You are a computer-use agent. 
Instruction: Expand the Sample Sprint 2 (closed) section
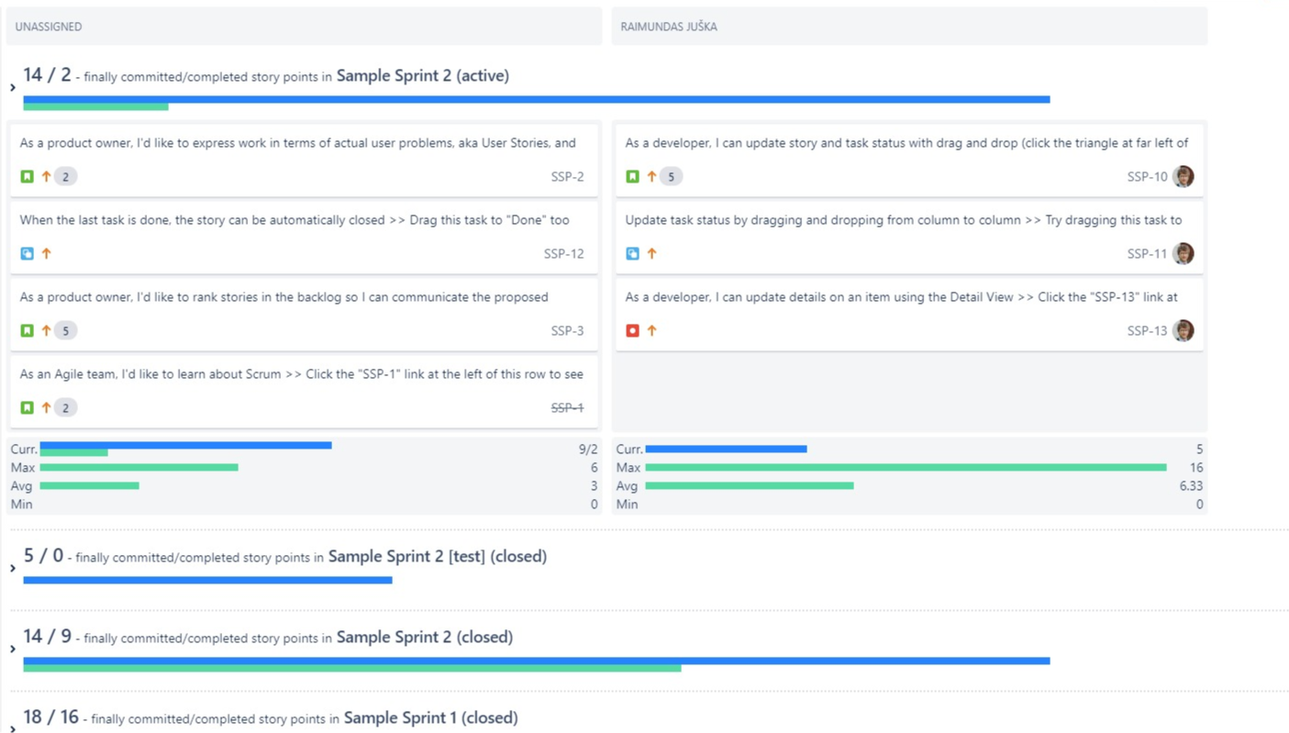(x=13, y=649)
